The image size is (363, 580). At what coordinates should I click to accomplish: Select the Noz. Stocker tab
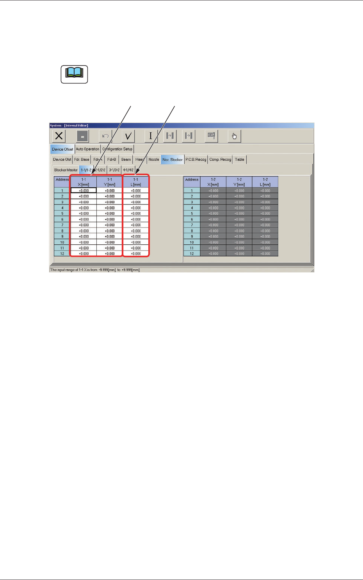click(x=173, y=159)
